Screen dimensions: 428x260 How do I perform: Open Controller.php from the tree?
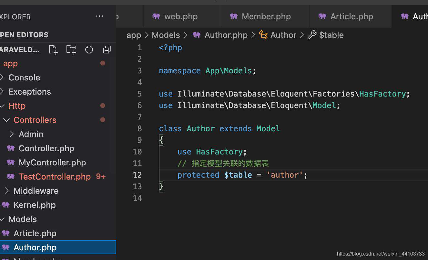tap(46, 148)
